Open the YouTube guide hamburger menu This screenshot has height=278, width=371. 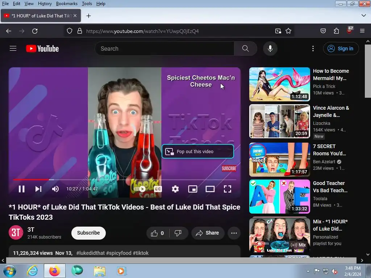coord(13,49)
